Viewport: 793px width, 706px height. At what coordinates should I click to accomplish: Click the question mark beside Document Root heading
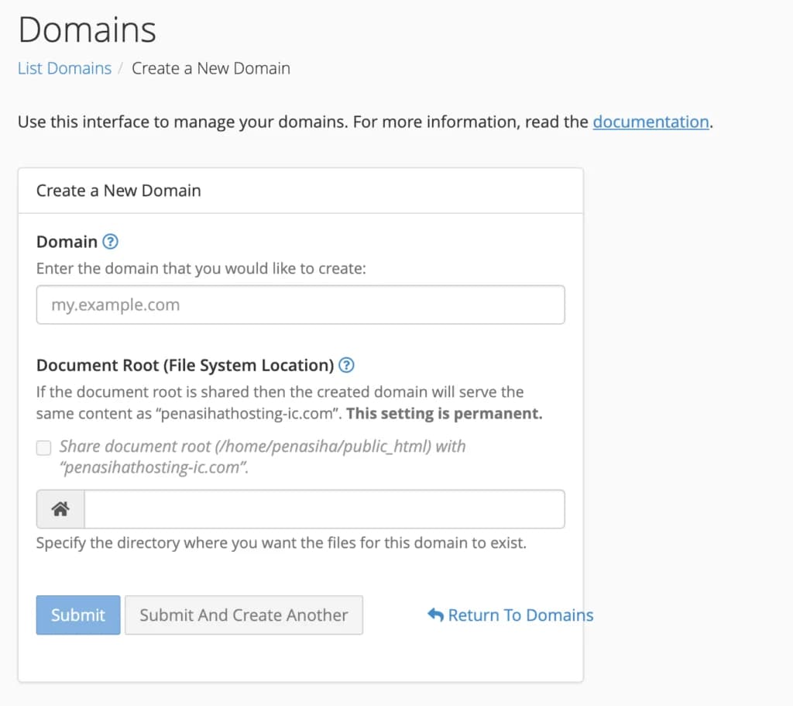(x=347, y=365)
